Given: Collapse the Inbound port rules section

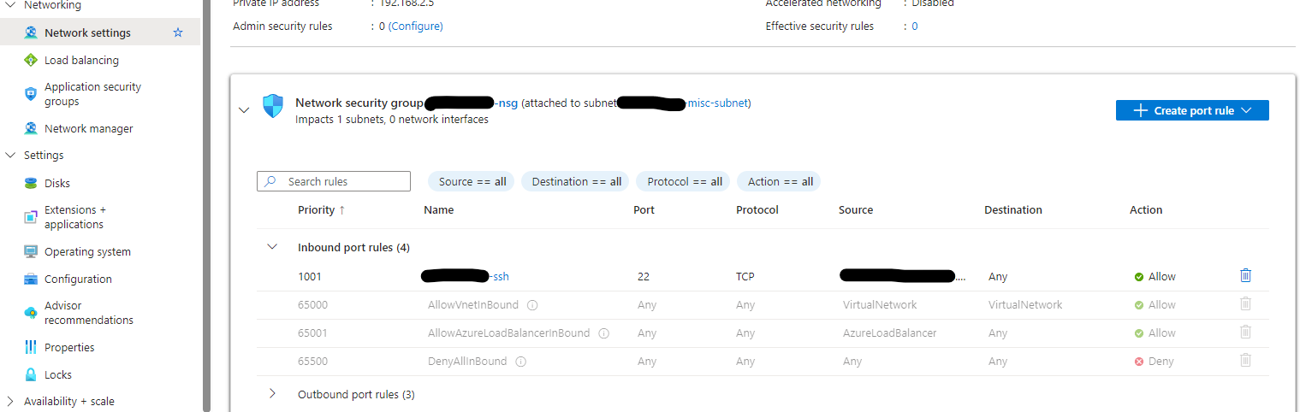Looking at the screenshot, I should [272, 247].
